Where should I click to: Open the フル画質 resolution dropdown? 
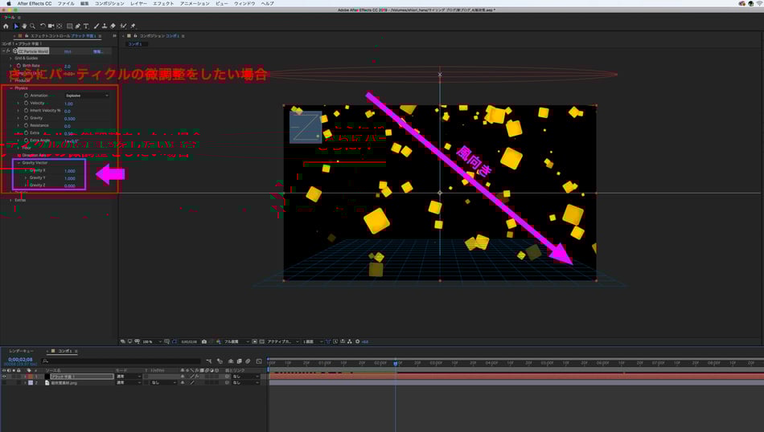click(236, 341)
